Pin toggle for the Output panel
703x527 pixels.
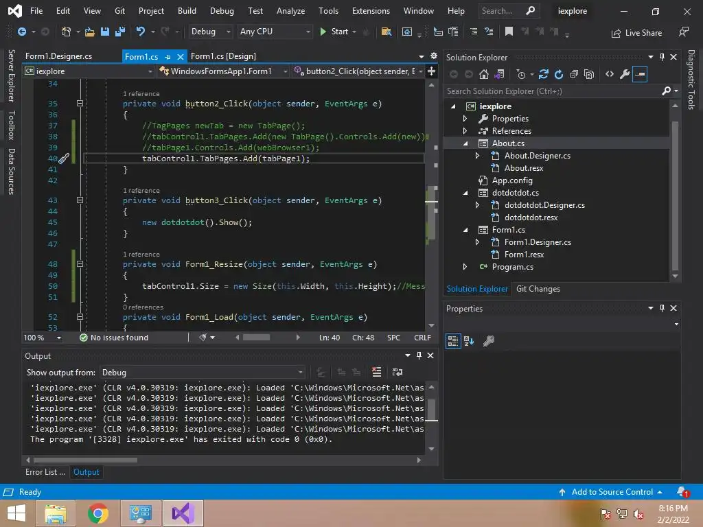[x=419, y=355]
